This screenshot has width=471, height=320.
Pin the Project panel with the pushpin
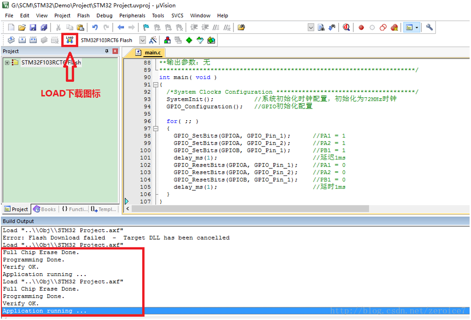point(107,51)
